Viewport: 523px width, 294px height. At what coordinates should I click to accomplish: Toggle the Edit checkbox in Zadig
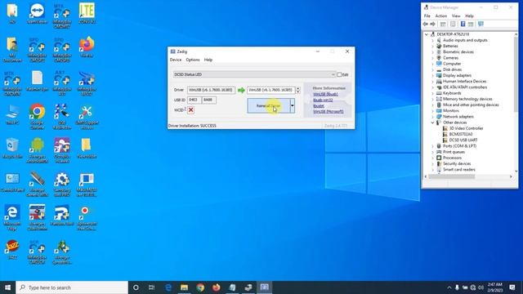[339, 74]
